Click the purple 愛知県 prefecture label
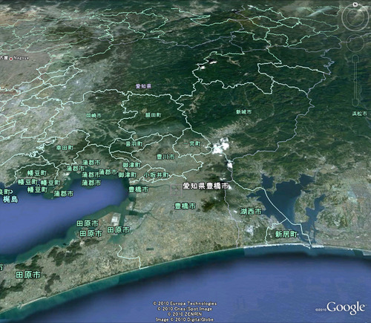The width and height of the screenshot is (371, 323). [x=143, y=86]
